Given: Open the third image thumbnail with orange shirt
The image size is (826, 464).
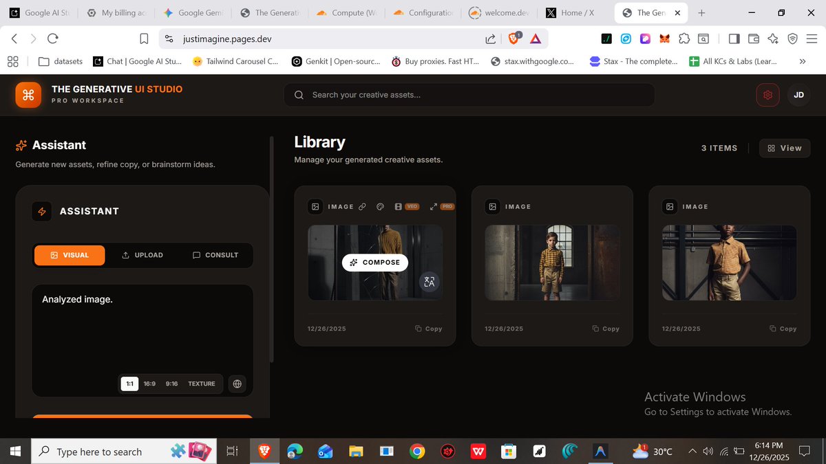Looking at the screenshot, I should tap(730, 263).
